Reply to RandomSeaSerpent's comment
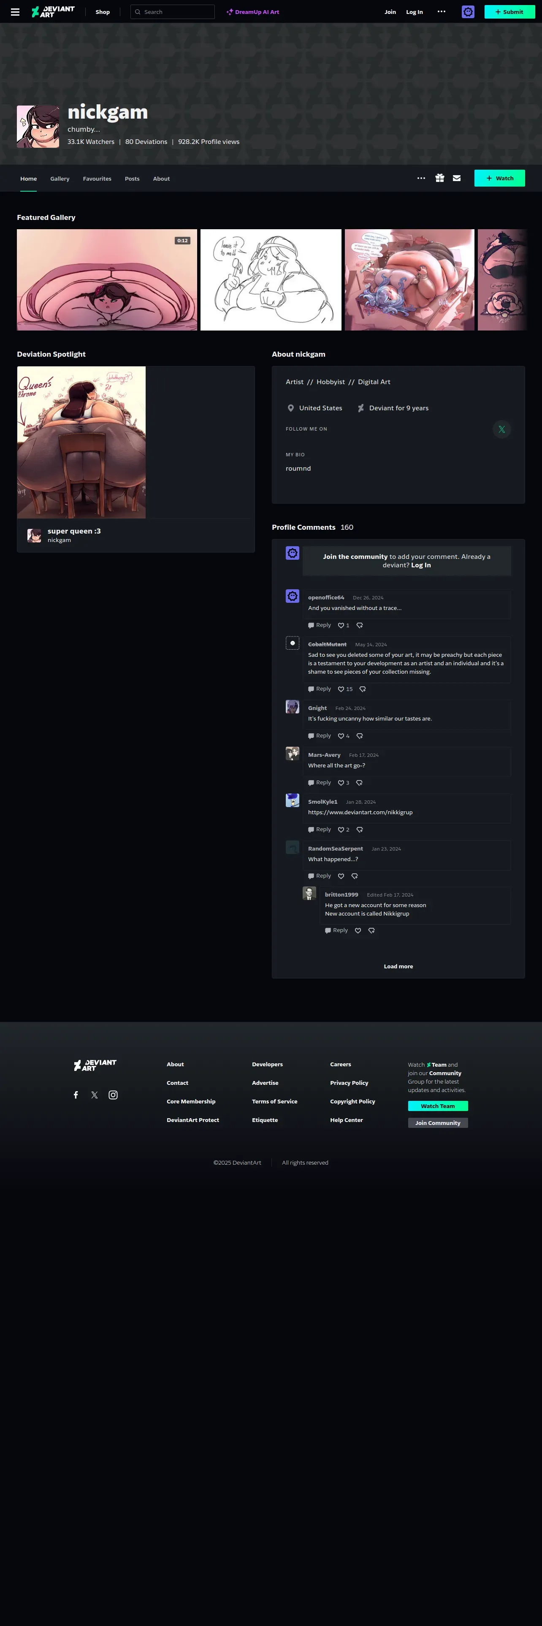Screen dimensions: 542x1626 (319, 875)
